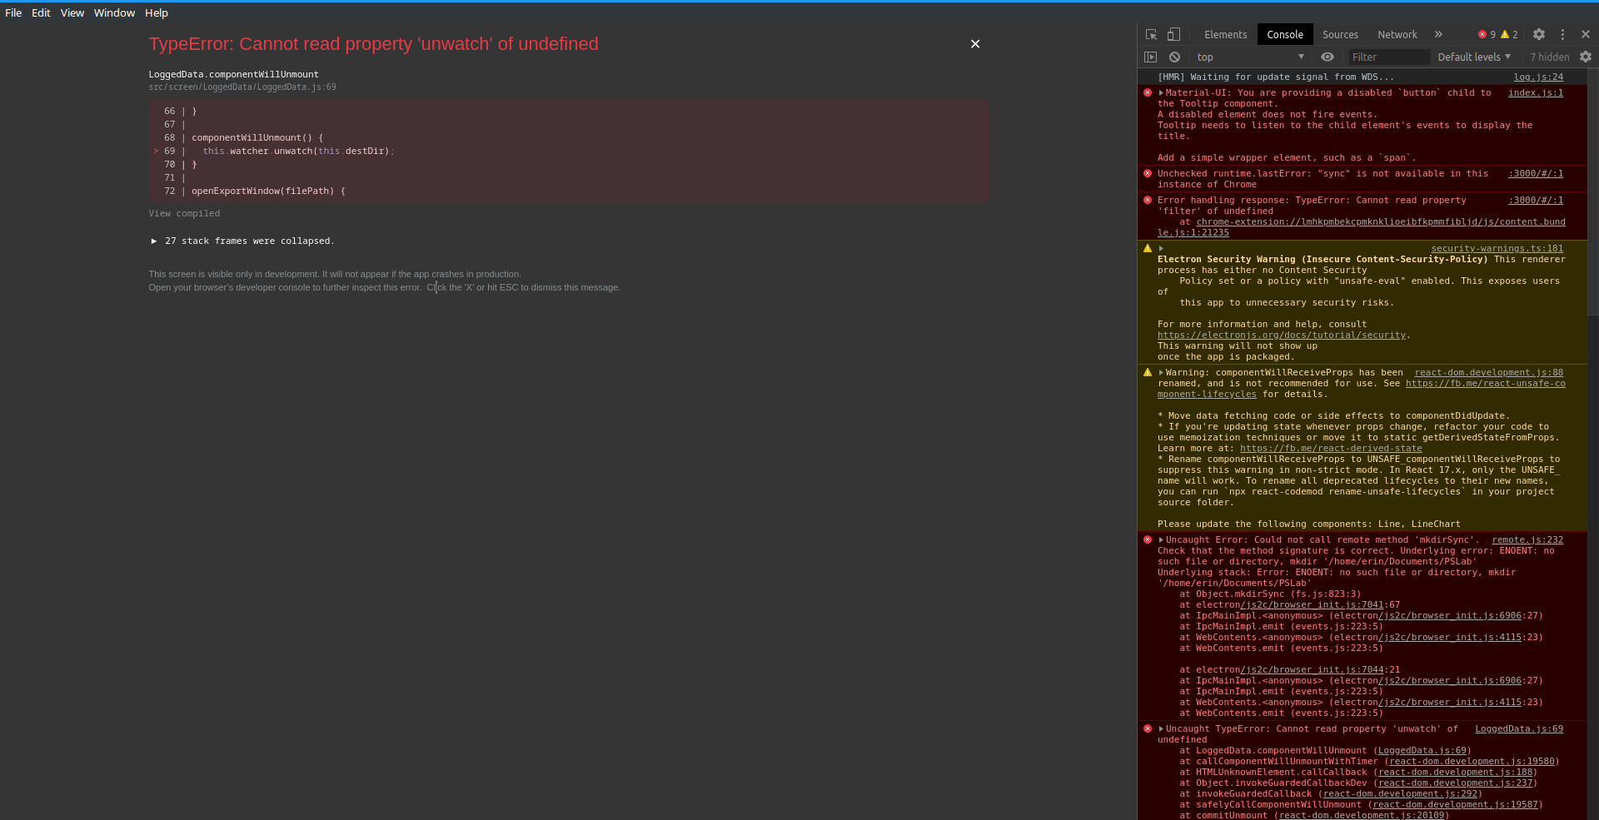Click the src/screen/LoggedData/LoggedData.js:69 path
This screenshot has height=820, width=1599.
click(x=242, y=87)
